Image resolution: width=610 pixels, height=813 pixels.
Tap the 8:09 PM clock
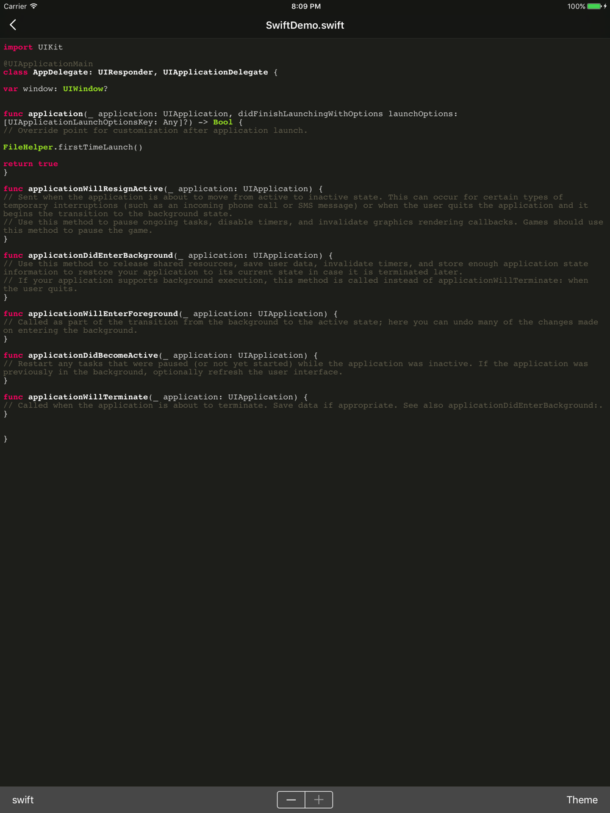306,6
